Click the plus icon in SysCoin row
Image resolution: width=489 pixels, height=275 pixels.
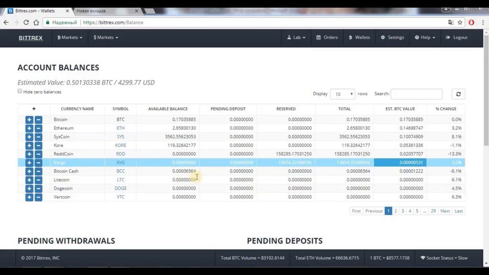click(29, 137)
